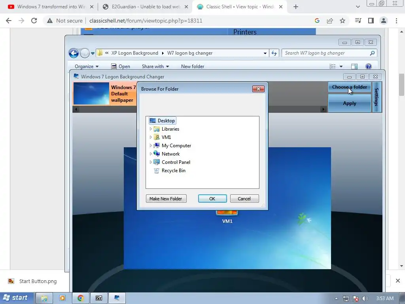Open Chrome media controls icon
The height and width of the screenshot is (304, 405).
(358, 21)
